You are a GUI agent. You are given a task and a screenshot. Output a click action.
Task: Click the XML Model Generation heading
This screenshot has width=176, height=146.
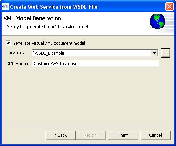32,18
